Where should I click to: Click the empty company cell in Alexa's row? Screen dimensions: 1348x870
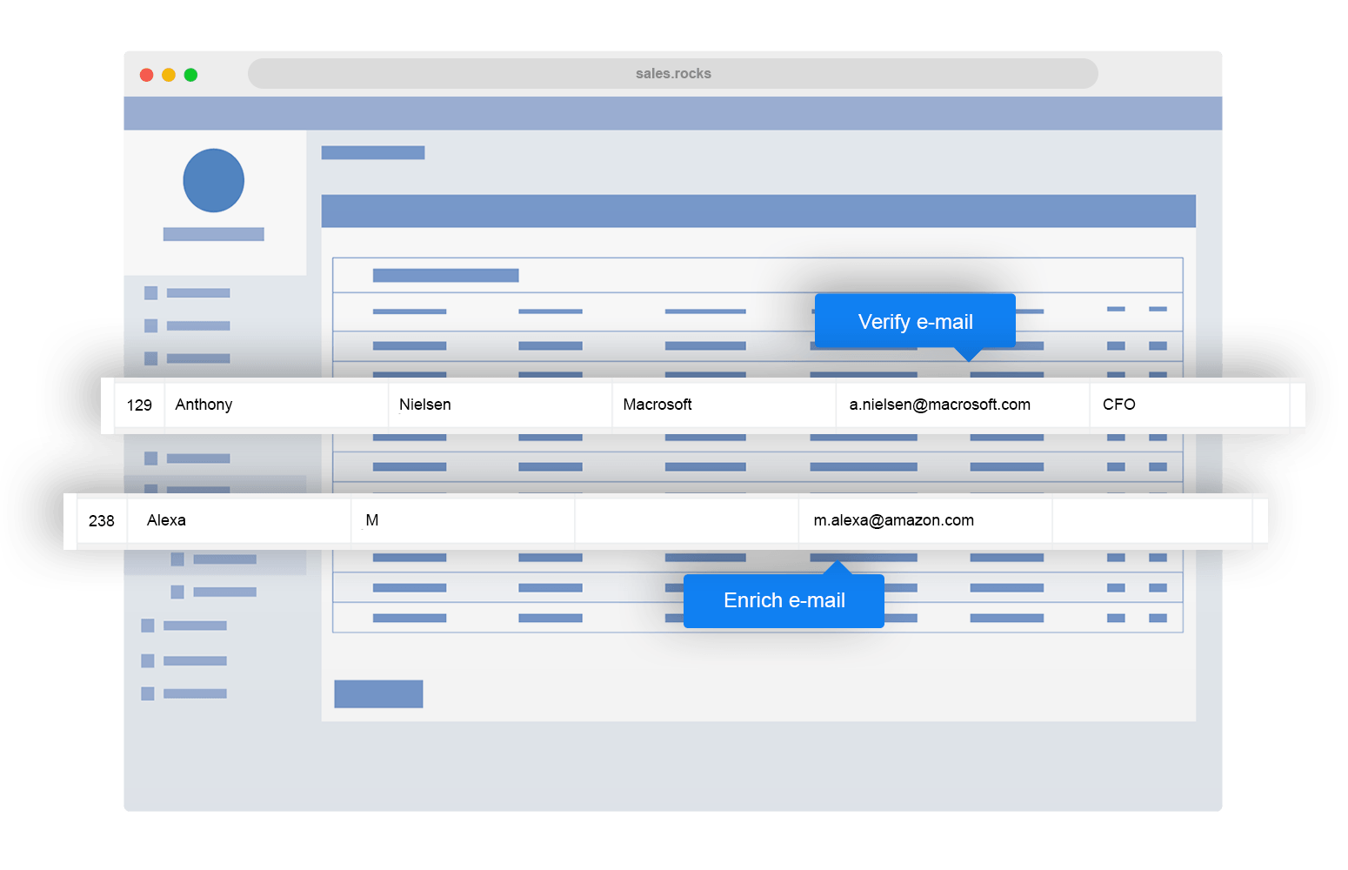[686, 520]
